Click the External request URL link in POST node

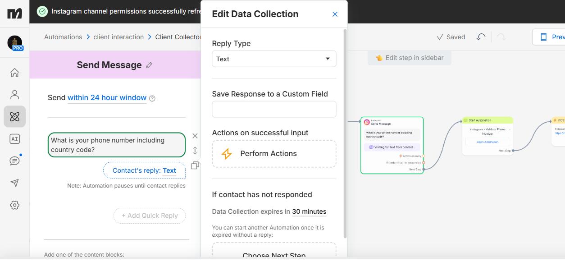click(x=560, y=133)
